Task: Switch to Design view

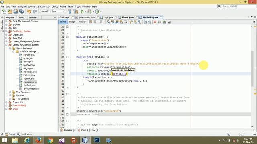Action: point(72,22)
